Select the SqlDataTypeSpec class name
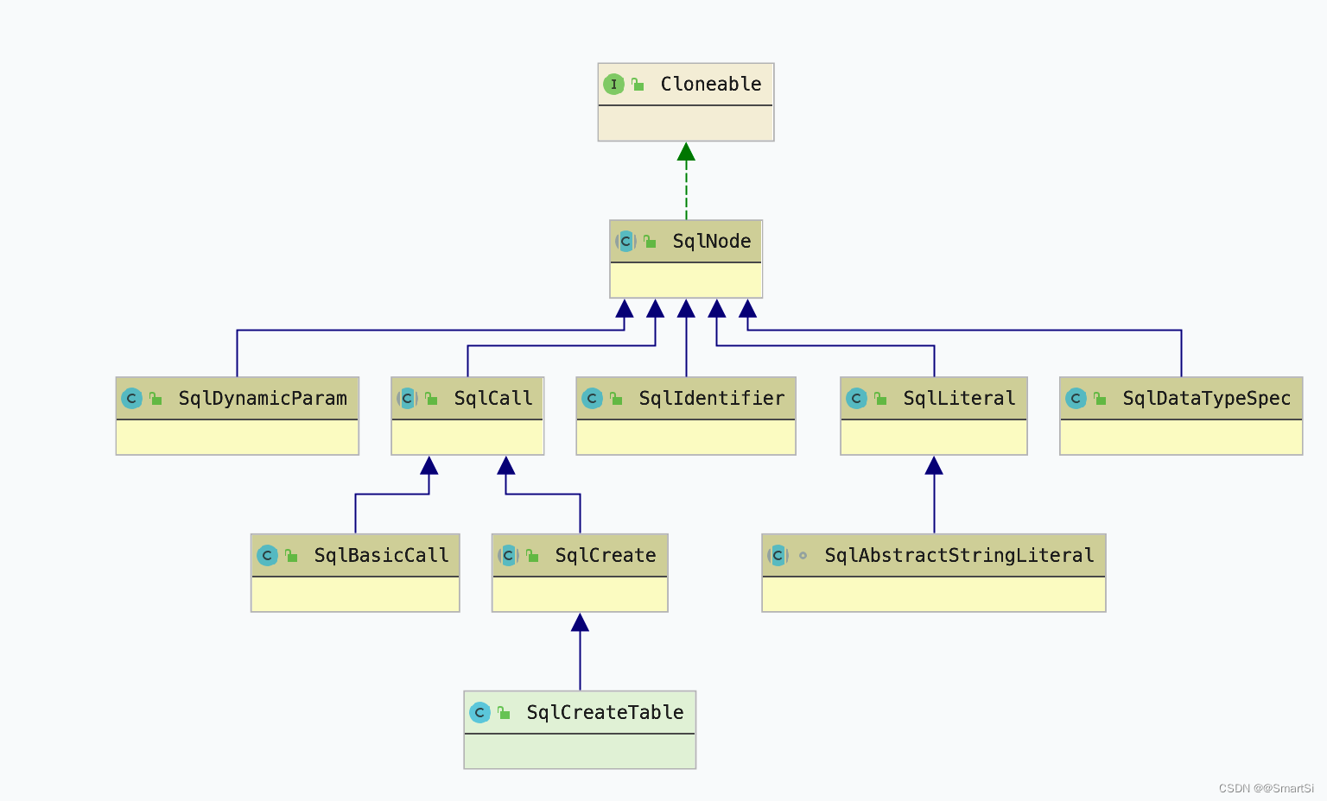The width and height of the screenshot is (1327, 801). click(x=1207, y=399)
